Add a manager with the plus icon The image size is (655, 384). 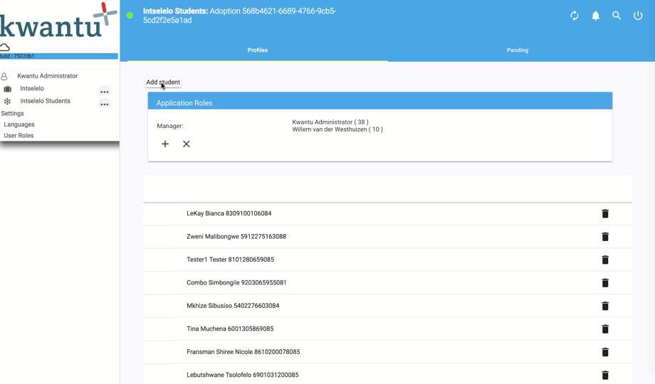point(165,144)
